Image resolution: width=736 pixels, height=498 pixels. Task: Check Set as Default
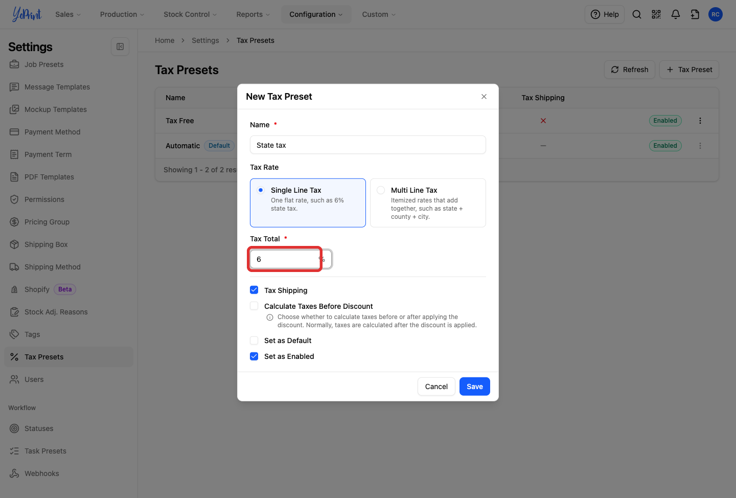click(x=254, y=341)
